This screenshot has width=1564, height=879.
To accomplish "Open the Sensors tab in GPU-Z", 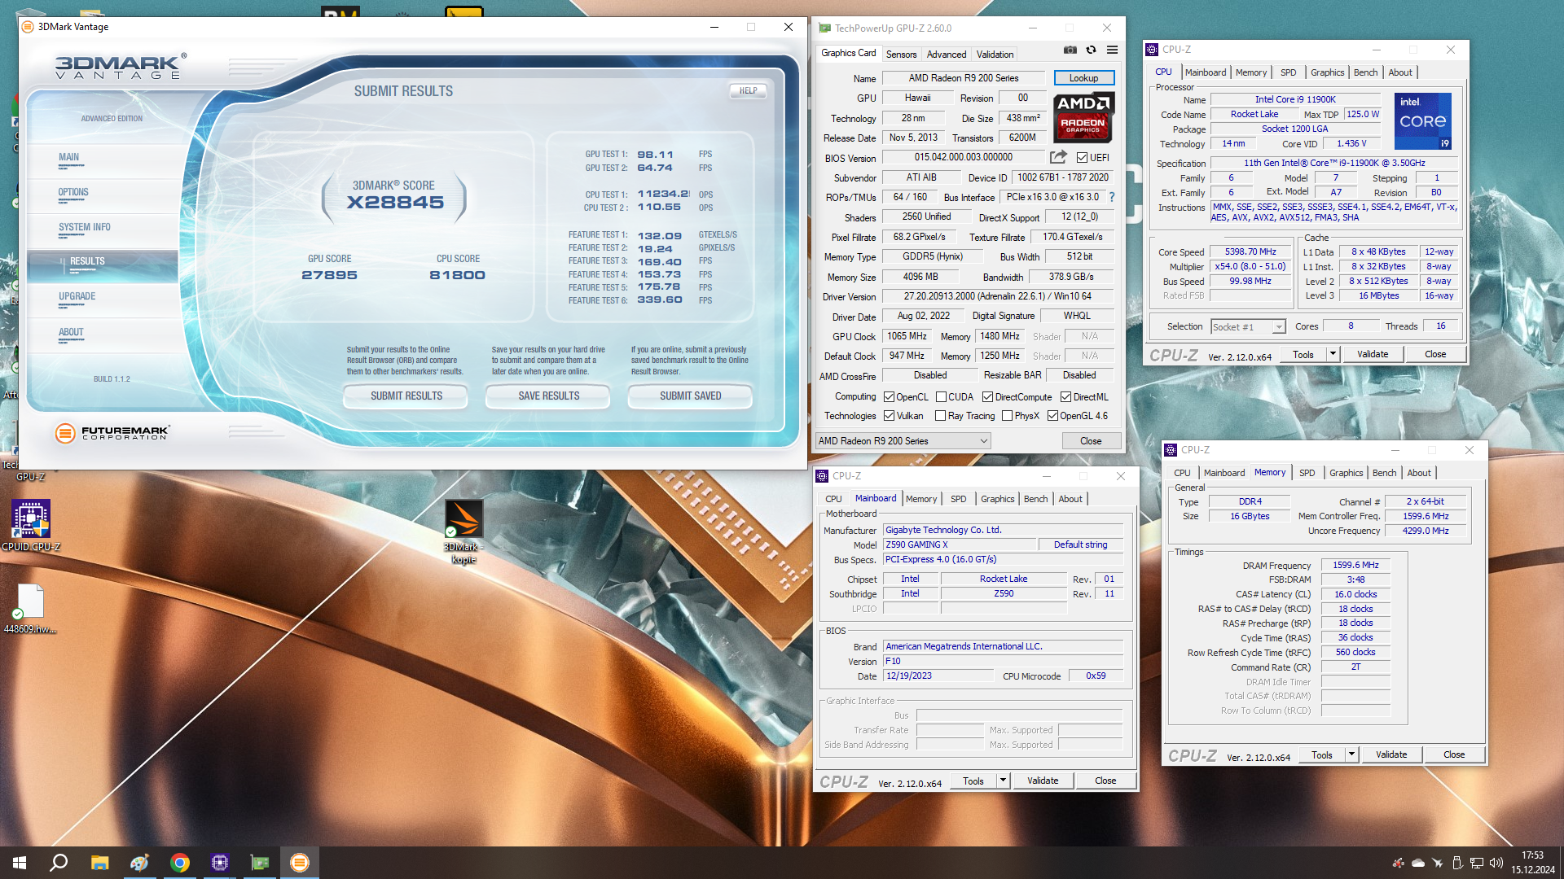I will tap(901, 55).
